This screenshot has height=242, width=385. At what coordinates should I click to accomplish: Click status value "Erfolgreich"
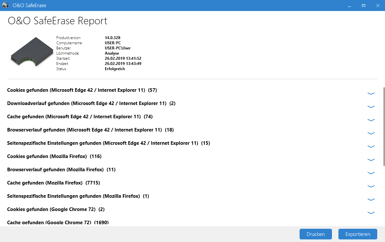115,68
